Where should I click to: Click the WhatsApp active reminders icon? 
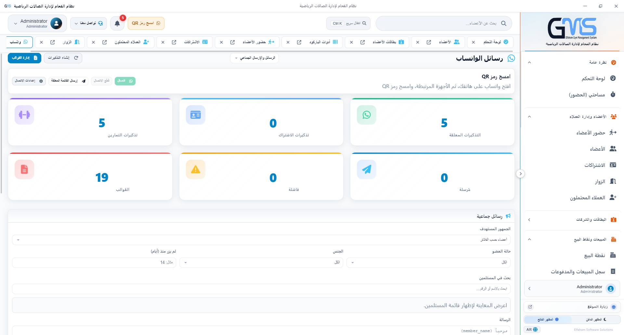pyautogui.click(x=367, y=115)
